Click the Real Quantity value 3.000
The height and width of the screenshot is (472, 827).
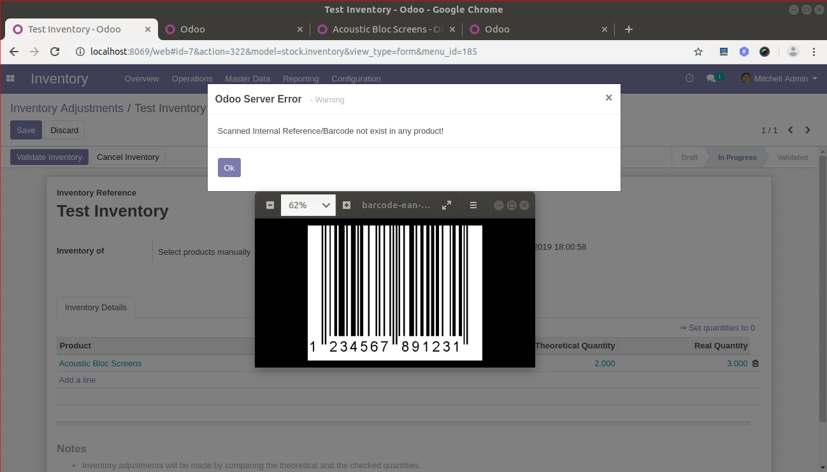(x=737, y=364)
